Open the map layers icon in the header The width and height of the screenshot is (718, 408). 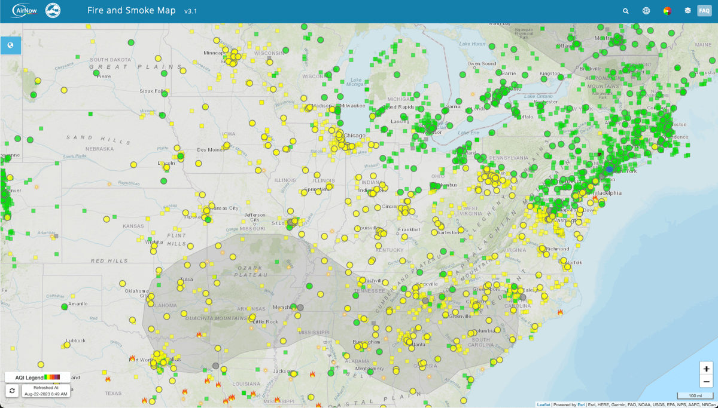(x=687, y=11)
